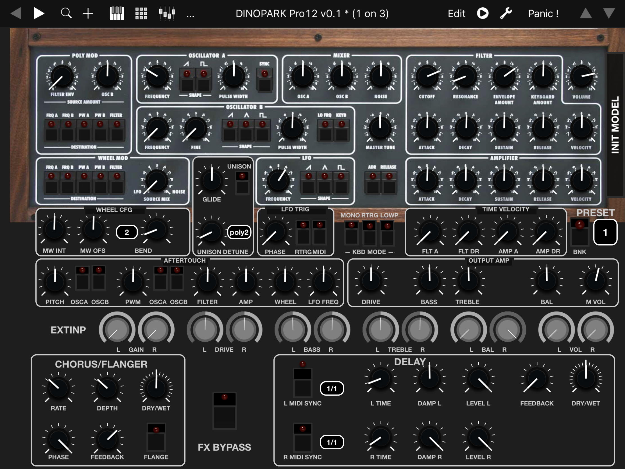Toggle Oscillator B KEYB switch

pos(342,131)
